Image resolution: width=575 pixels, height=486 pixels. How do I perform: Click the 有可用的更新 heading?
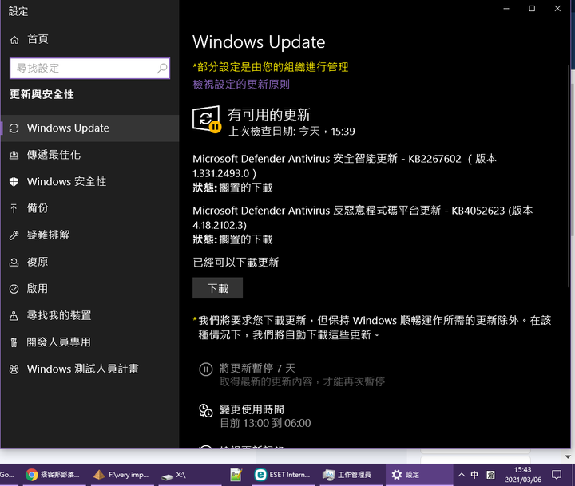[x=269, y=115]
